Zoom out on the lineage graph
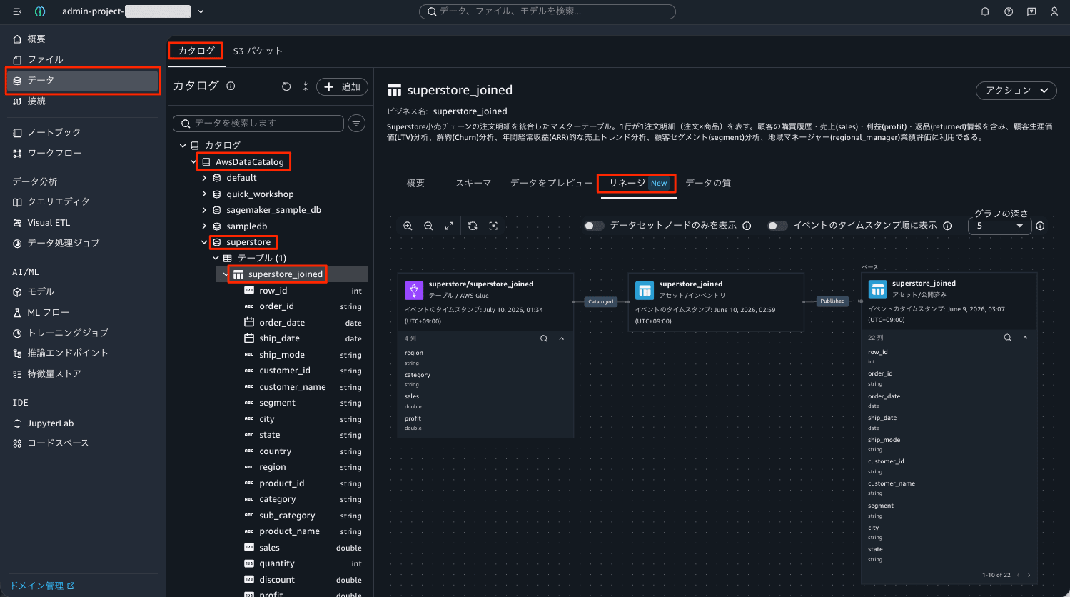Image resolution: width=1070 pixels, height=597 pixels. click(428, 226)
